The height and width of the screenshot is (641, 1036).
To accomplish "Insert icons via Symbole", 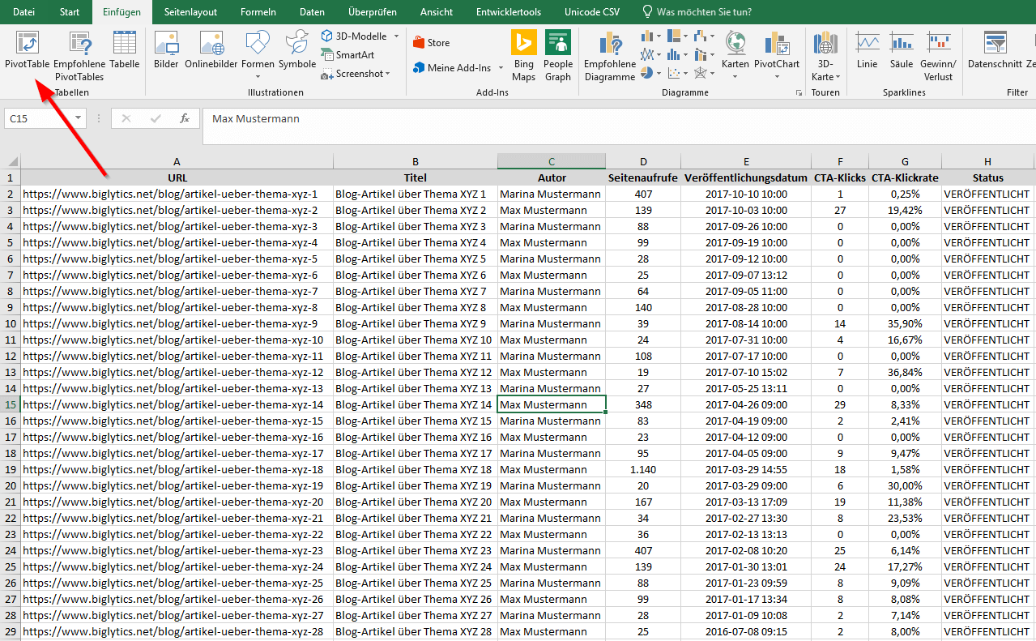I will tap(297, 50).
